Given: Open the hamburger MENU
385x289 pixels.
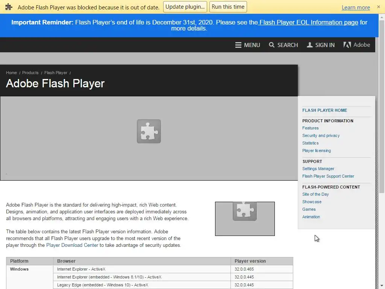Looking at the screenshot, I should click(247, 45).
